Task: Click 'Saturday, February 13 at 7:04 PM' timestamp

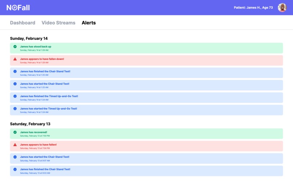Action: [x=35, y=148]
